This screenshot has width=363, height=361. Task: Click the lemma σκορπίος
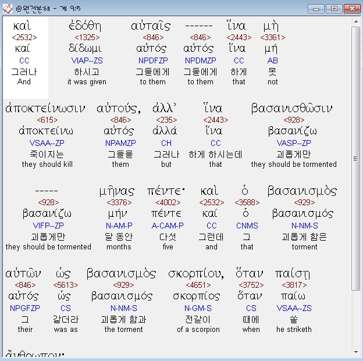click(196, 296)
